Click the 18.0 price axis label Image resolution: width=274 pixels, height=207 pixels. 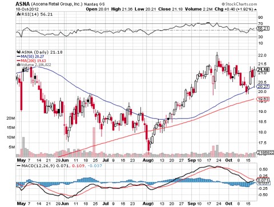point(262,132)
